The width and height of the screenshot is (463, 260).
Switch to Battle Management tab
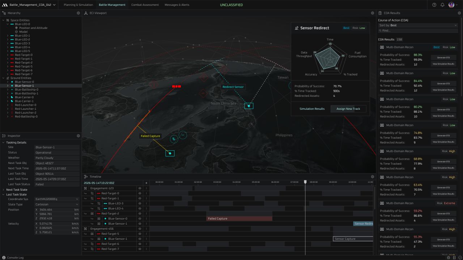pyautogui.click(x=112, y=5)
